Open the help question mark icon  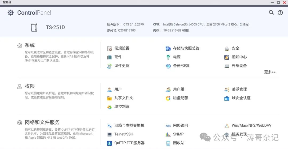pos(280,12)
